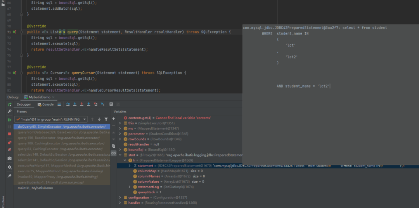Select selectList:148 DefaultSqlSession frame
The image size is (419, 208).
(x=62, y=154)
